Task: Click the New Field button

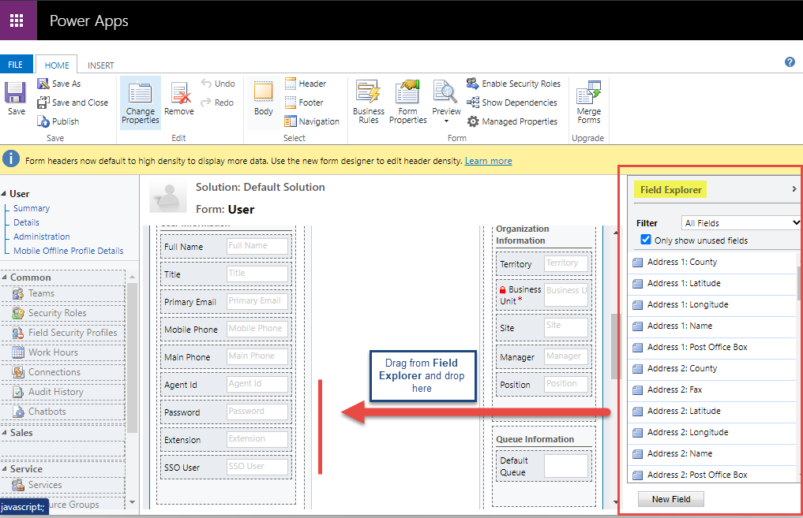Action: coord(671,499)
